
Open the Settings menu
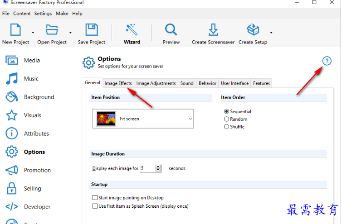click(43, 14)
